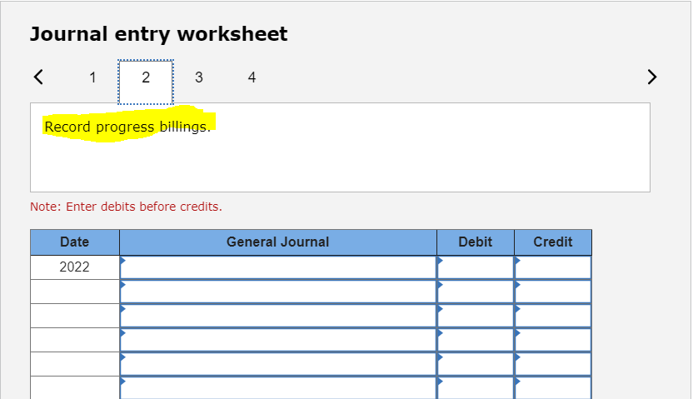Image resolution: width=693 pixels, height=399 pixels.
Task: Click the Debit cell in the fourth row
Action: pyautogui.click(x=475, y=340)
